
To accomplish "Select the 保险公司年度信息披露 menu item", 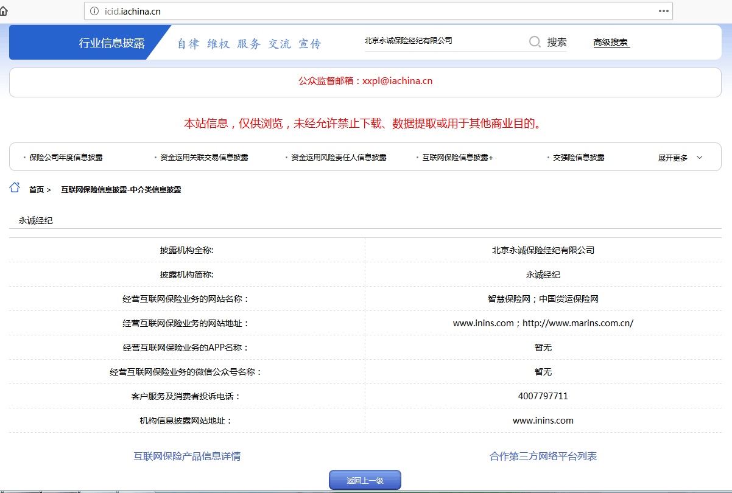I will point(66,158).
